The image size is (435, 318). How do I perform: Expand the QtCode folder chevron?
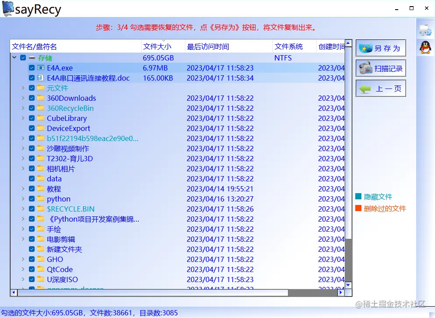[23, 269]
